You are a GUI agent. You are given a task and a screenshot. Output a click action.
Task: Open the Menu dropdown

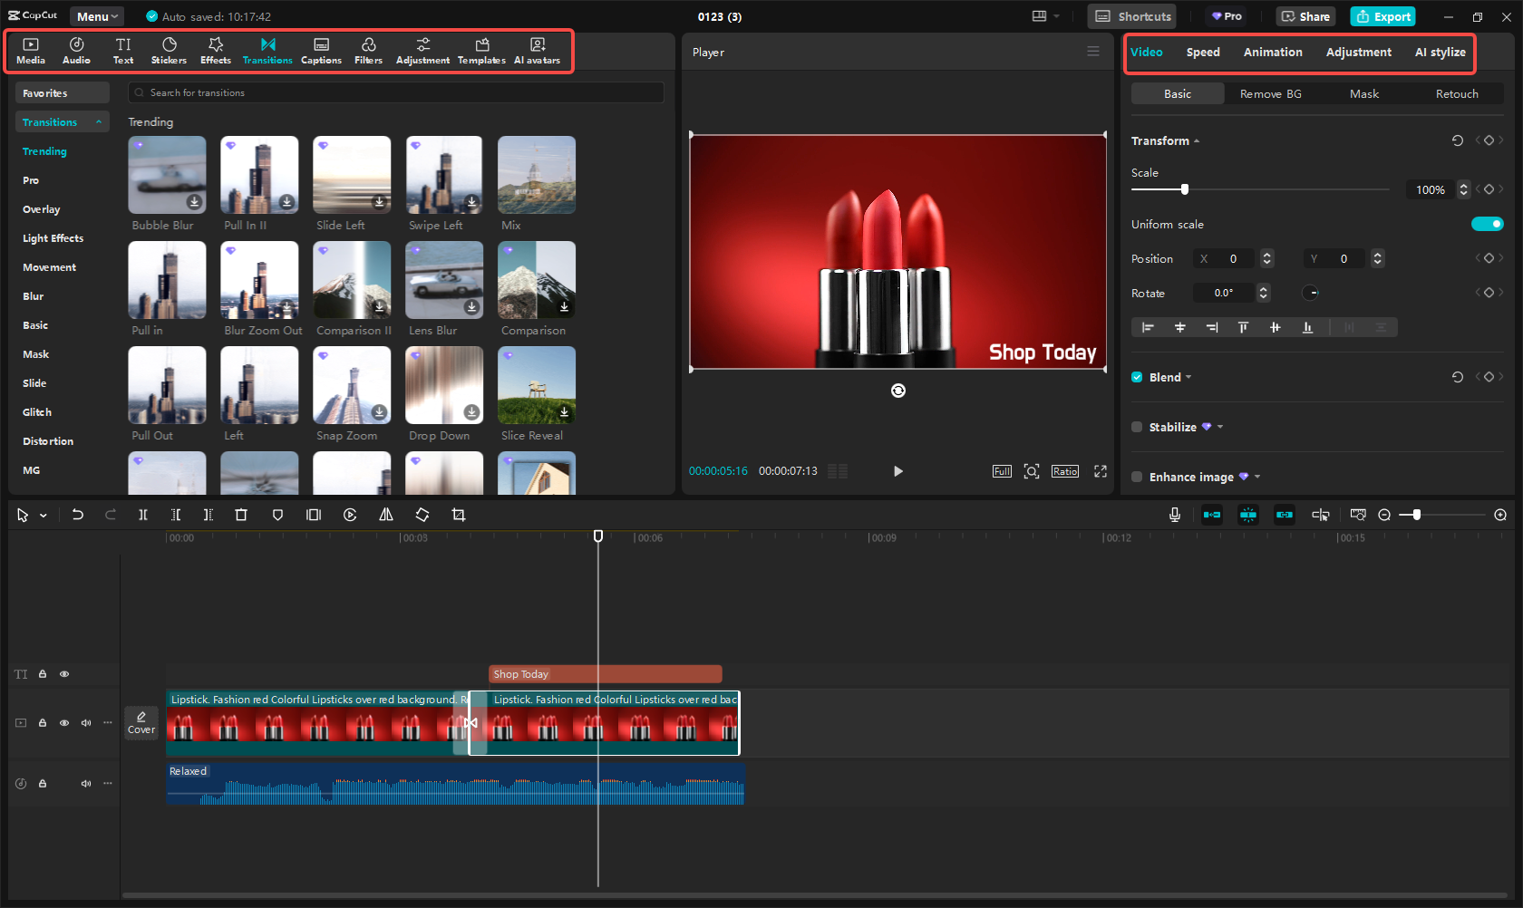[95, 15]
